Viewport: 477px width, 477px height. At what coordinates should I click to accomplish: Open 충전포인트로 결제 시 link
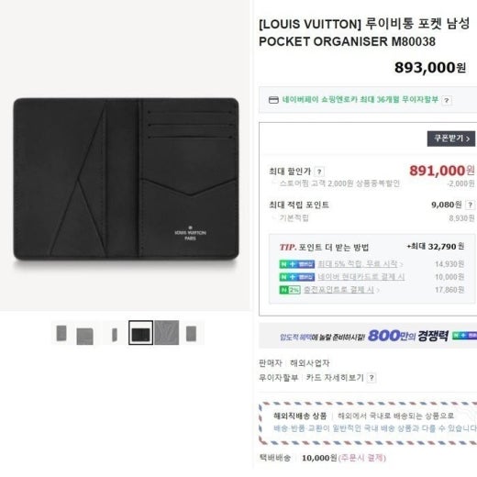[341, 290]
